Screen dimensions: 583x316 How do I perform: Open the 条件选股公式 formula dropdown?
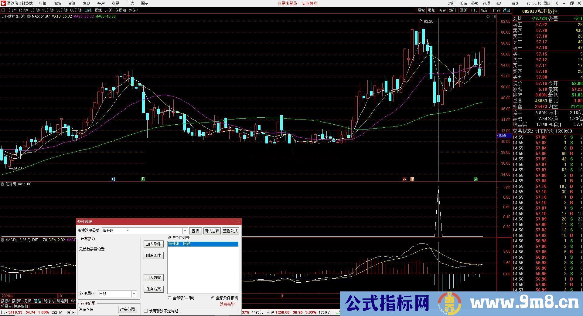[184, 230]
